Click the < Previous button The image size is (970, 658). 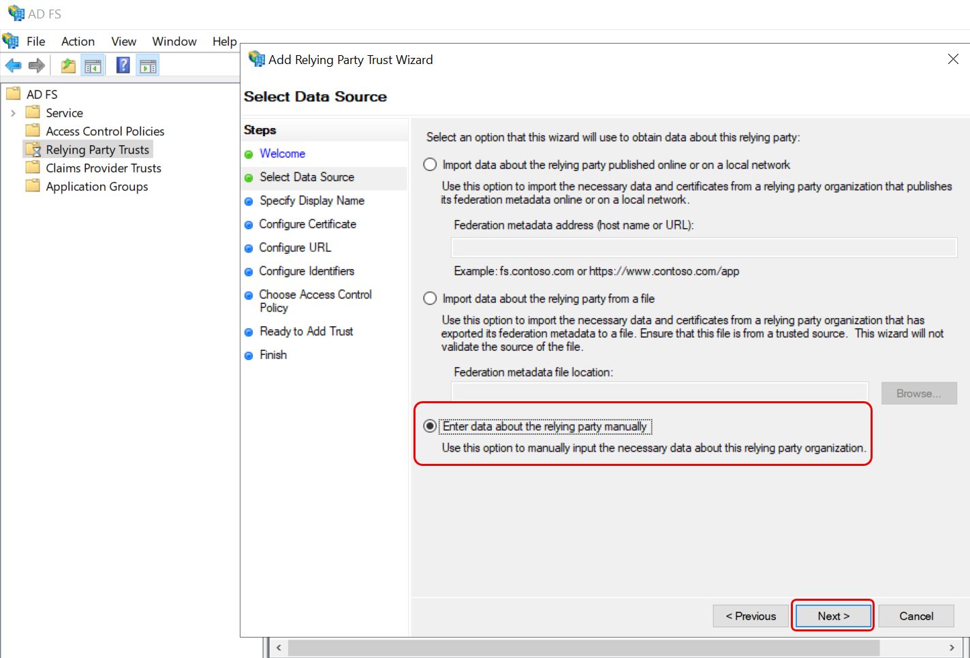pyautogui.click(x=751, y=616)
